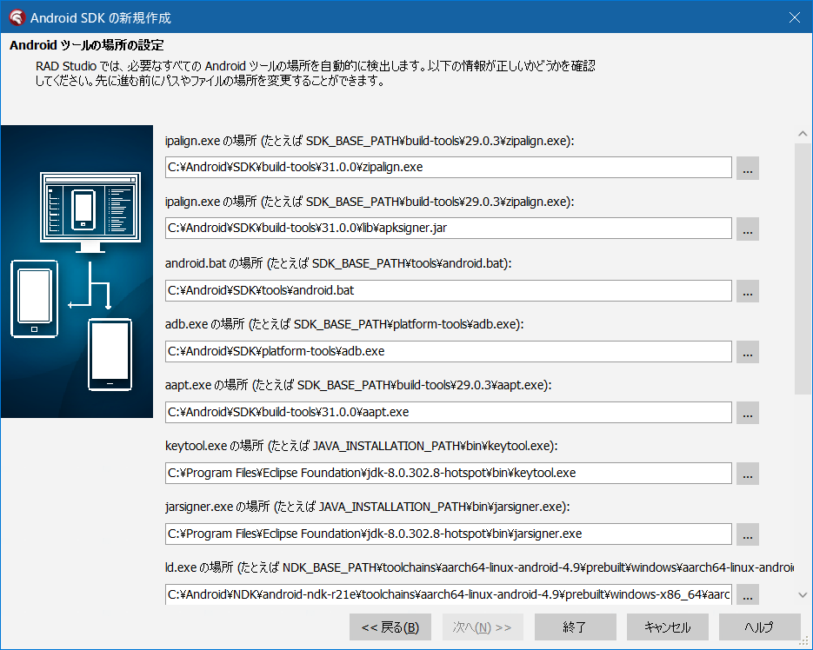Edit the ld.exe NDK path field

pyautogui.click(x=449, y=594)
